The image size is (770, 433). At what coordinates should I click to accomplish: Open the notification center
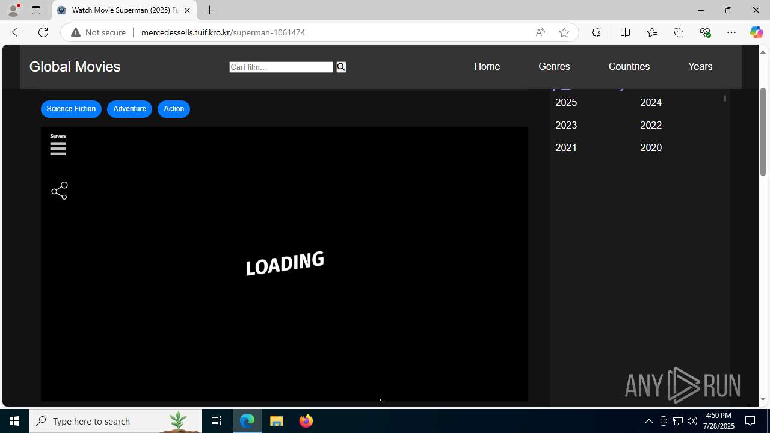tap(750, 421)
